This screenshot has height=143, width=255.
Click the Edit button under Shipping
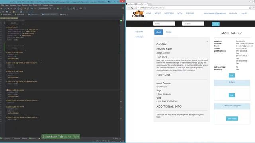pyautogui.click(x=232, y=75)
